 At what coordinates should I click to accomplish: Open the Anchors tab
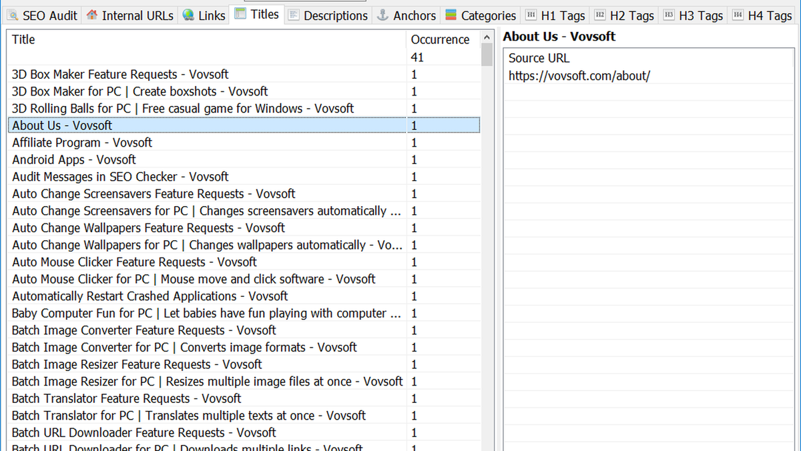(x=407, y=15)
